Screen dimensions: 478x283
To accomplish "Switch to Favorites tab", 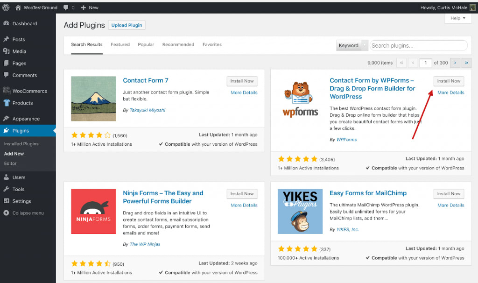I will point(212,44).
